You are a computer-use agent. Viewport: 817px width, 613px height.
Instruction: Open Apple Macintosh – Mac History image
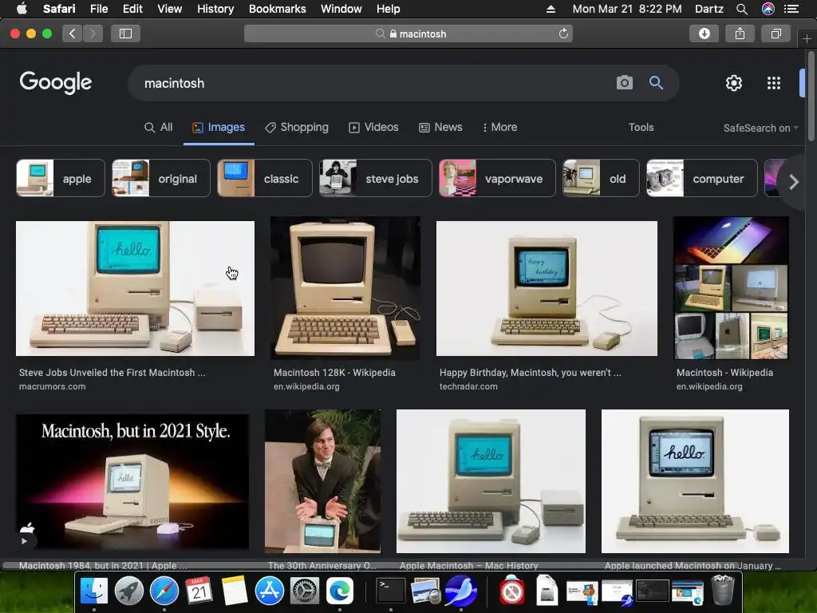491,481
